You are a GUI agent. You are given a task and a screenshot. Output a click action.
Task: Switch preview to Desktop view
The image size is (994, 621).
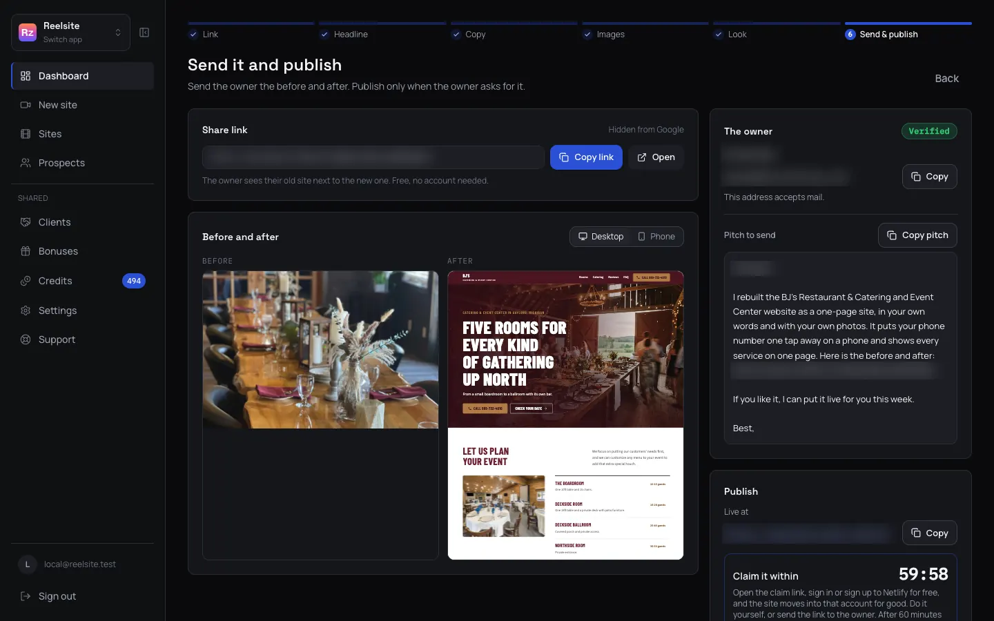click(x=601, y=237)
